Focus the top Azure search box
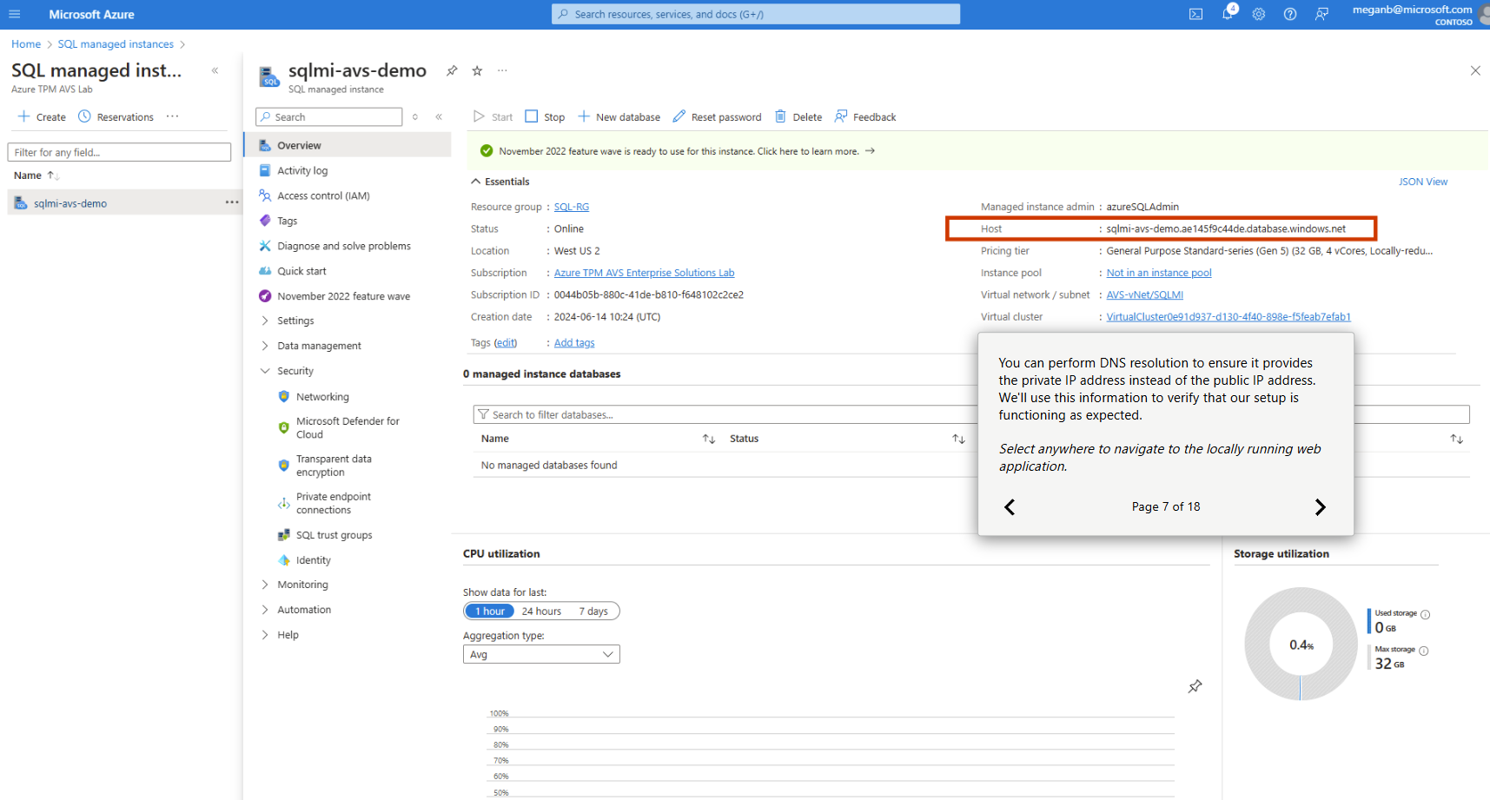The height and width of the screenshot is (800, 1490). [756, 14]
